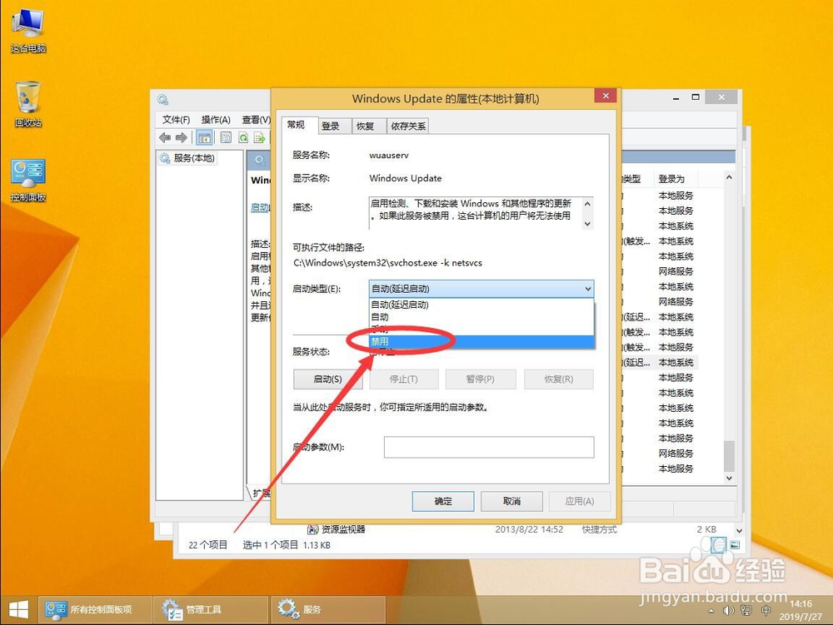Click the network tray icon
Screen dimensions: 833x625
[x=746, y=611]
